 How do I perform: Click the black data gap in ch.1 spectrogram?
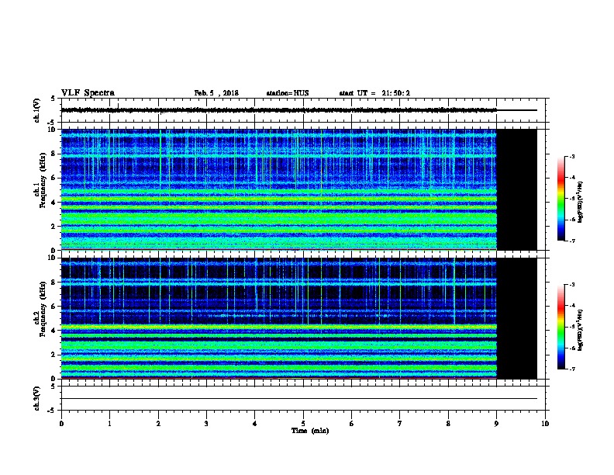point(516,189)
